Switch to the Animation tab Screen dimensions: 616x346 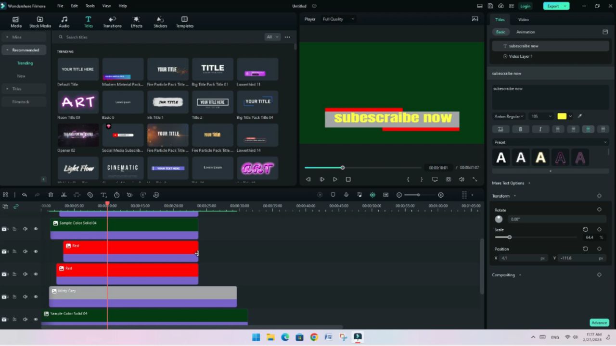pyautogui.click(x=526, y=32)
